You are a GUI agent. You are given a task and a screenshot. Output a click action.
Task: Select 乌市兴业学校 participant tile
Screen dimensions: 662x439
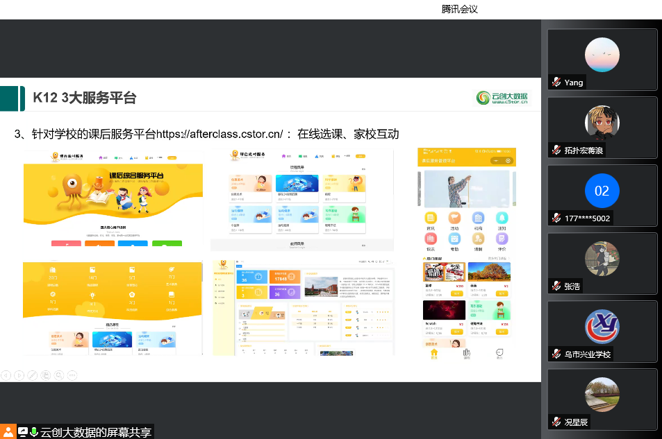coord(602,326)
